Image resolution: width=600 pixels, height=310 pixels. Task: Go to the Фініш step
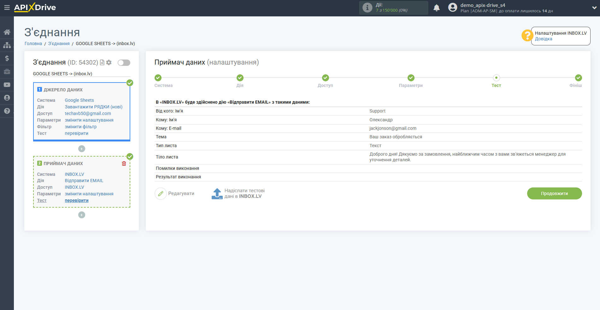pyautogui.click(x=579, y=78)
